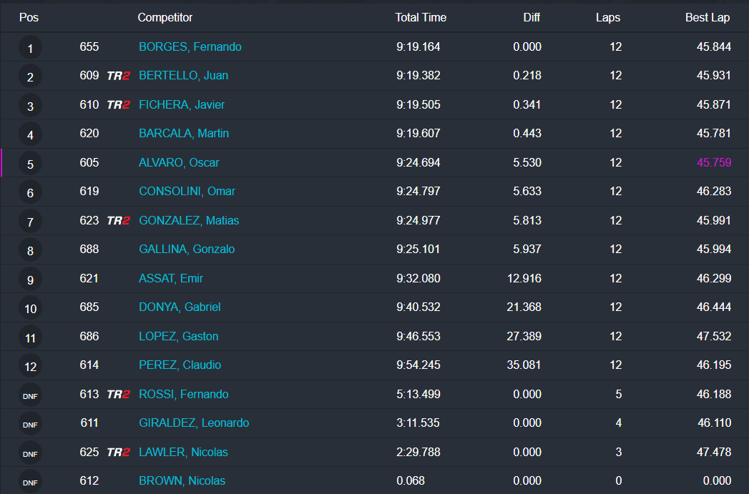Click the DNF badge for GIRALDEZ

[30, 425]
